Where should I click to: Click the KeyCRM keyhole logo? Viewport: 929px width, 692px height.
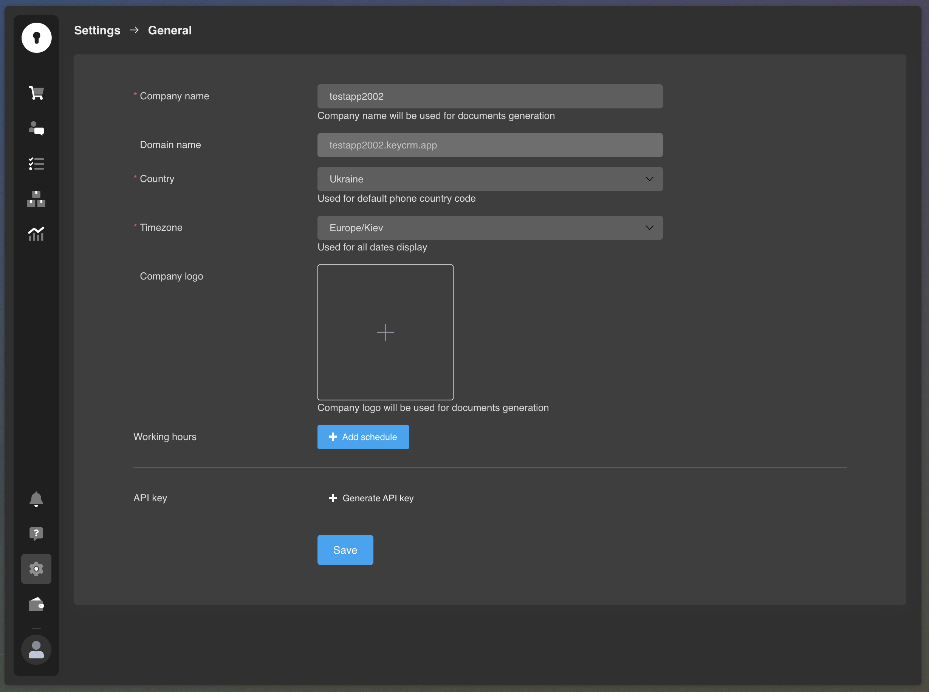tap(36, 38)
